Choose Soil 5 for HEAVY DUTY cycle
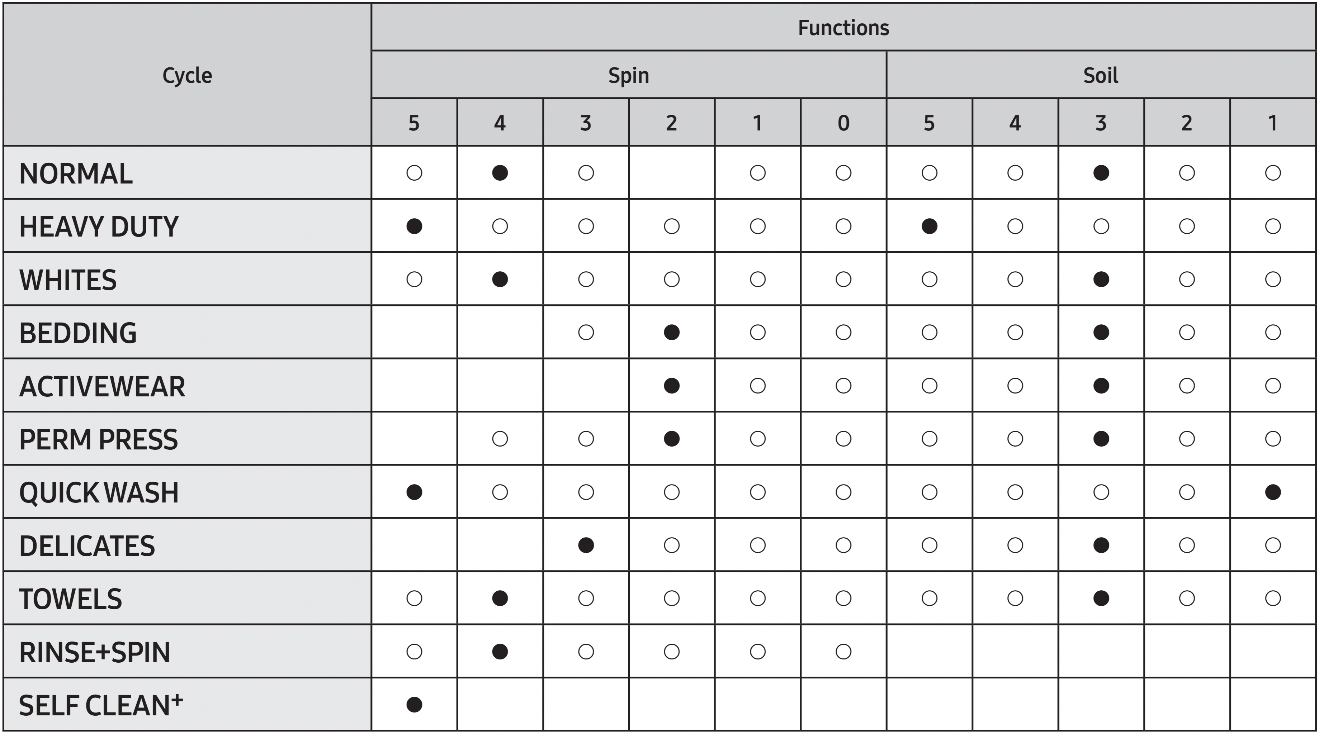1319x734 pixels. 929,226
